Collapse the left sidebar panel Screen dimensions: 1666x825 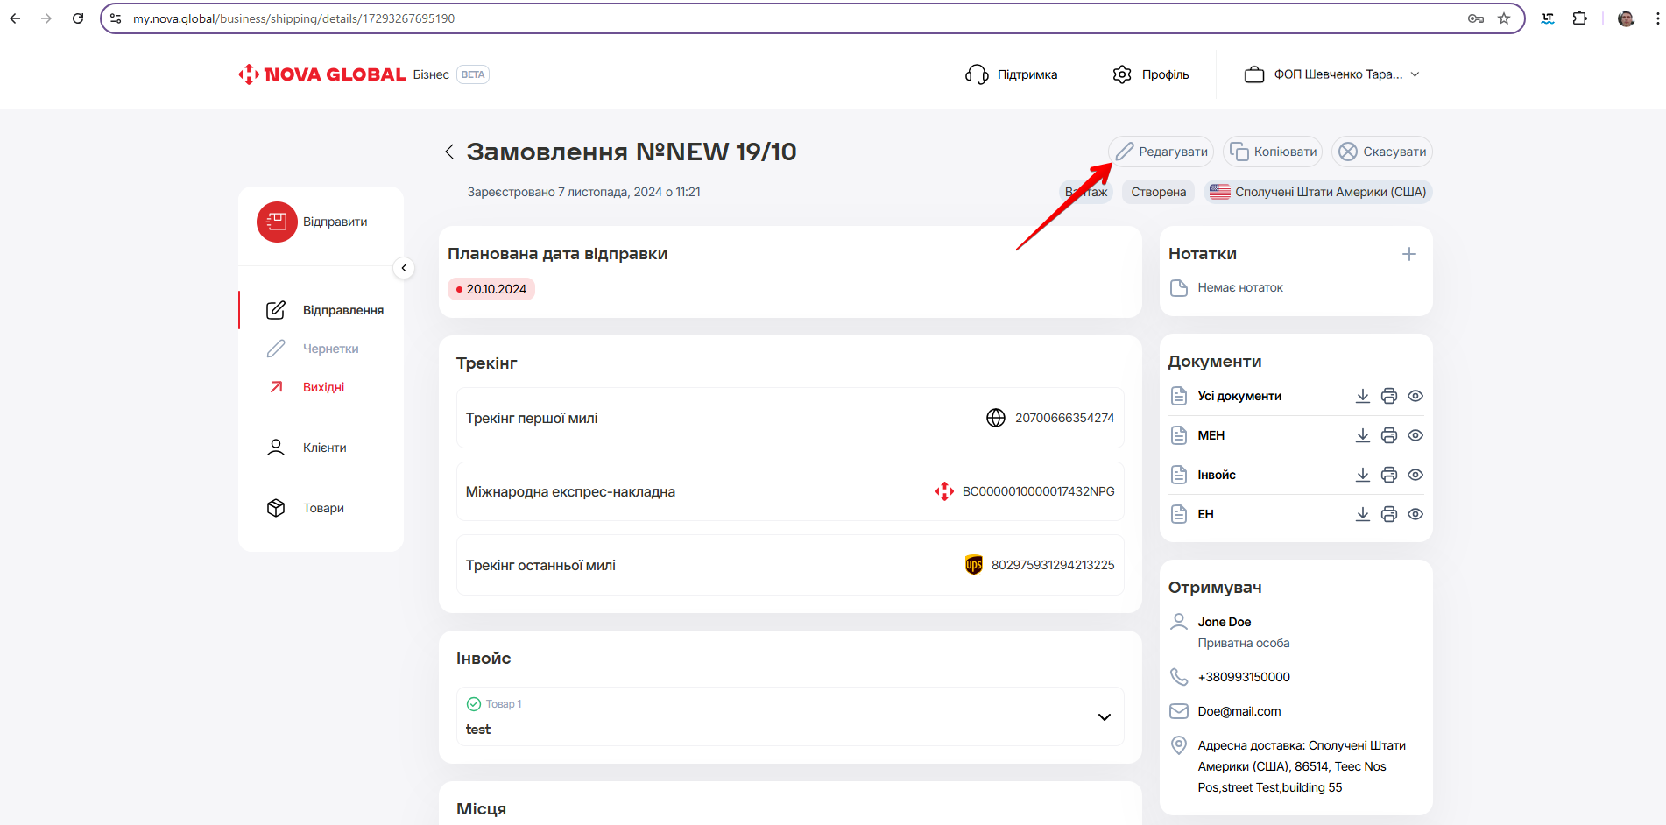[404, 268]
